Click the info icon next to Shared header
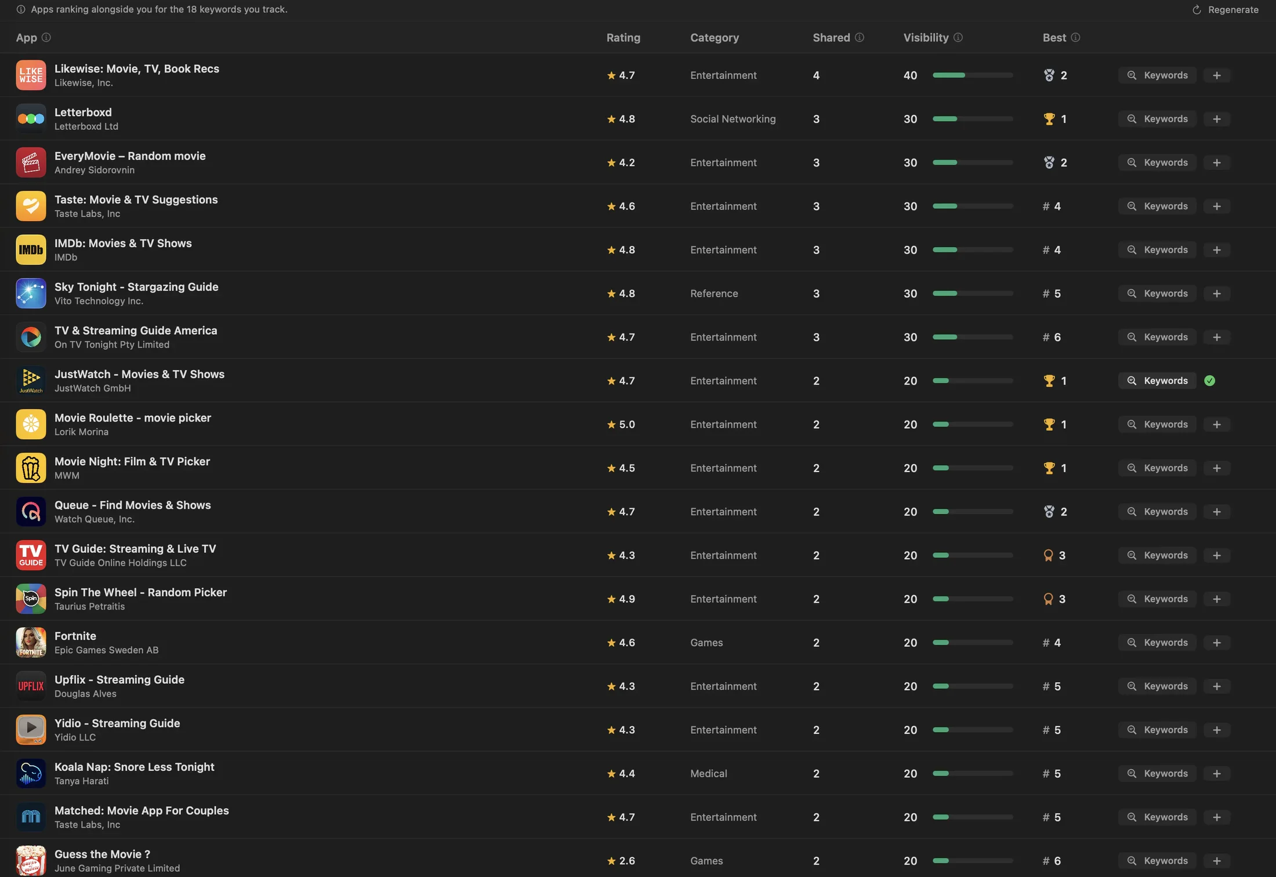Image resolution: width=1276 pixels, height=877 pixels. (860, 38)
